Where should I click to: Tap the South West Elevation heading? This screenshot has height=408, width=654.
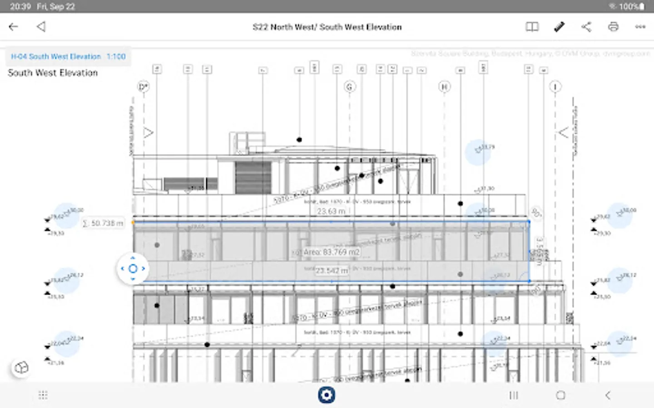point(53,73)
